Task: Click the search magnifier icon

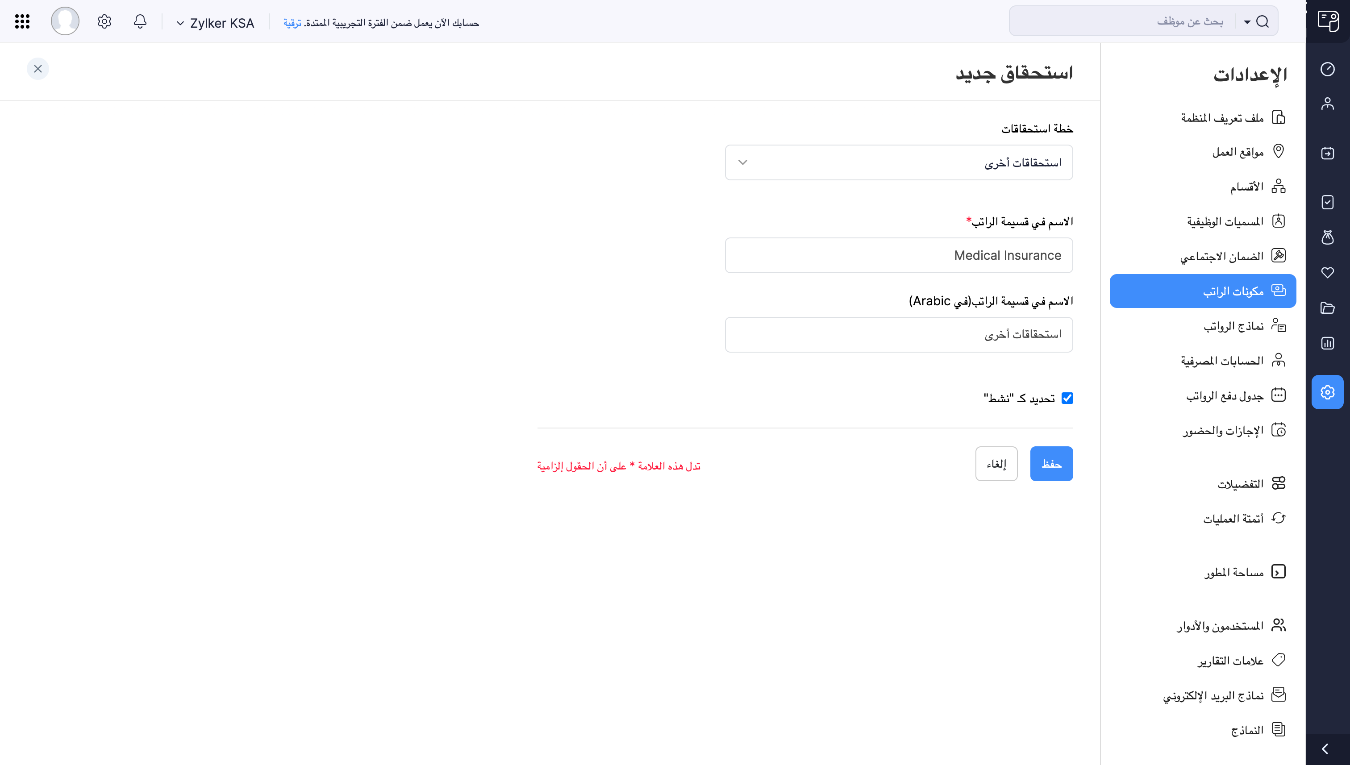Action: [x=1263, y=21]
